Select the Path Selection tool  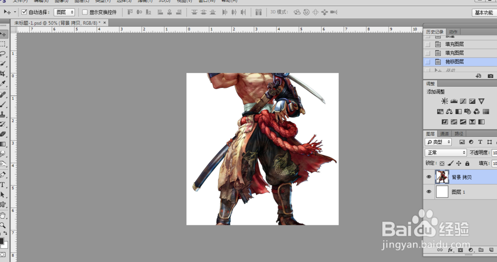3,195
